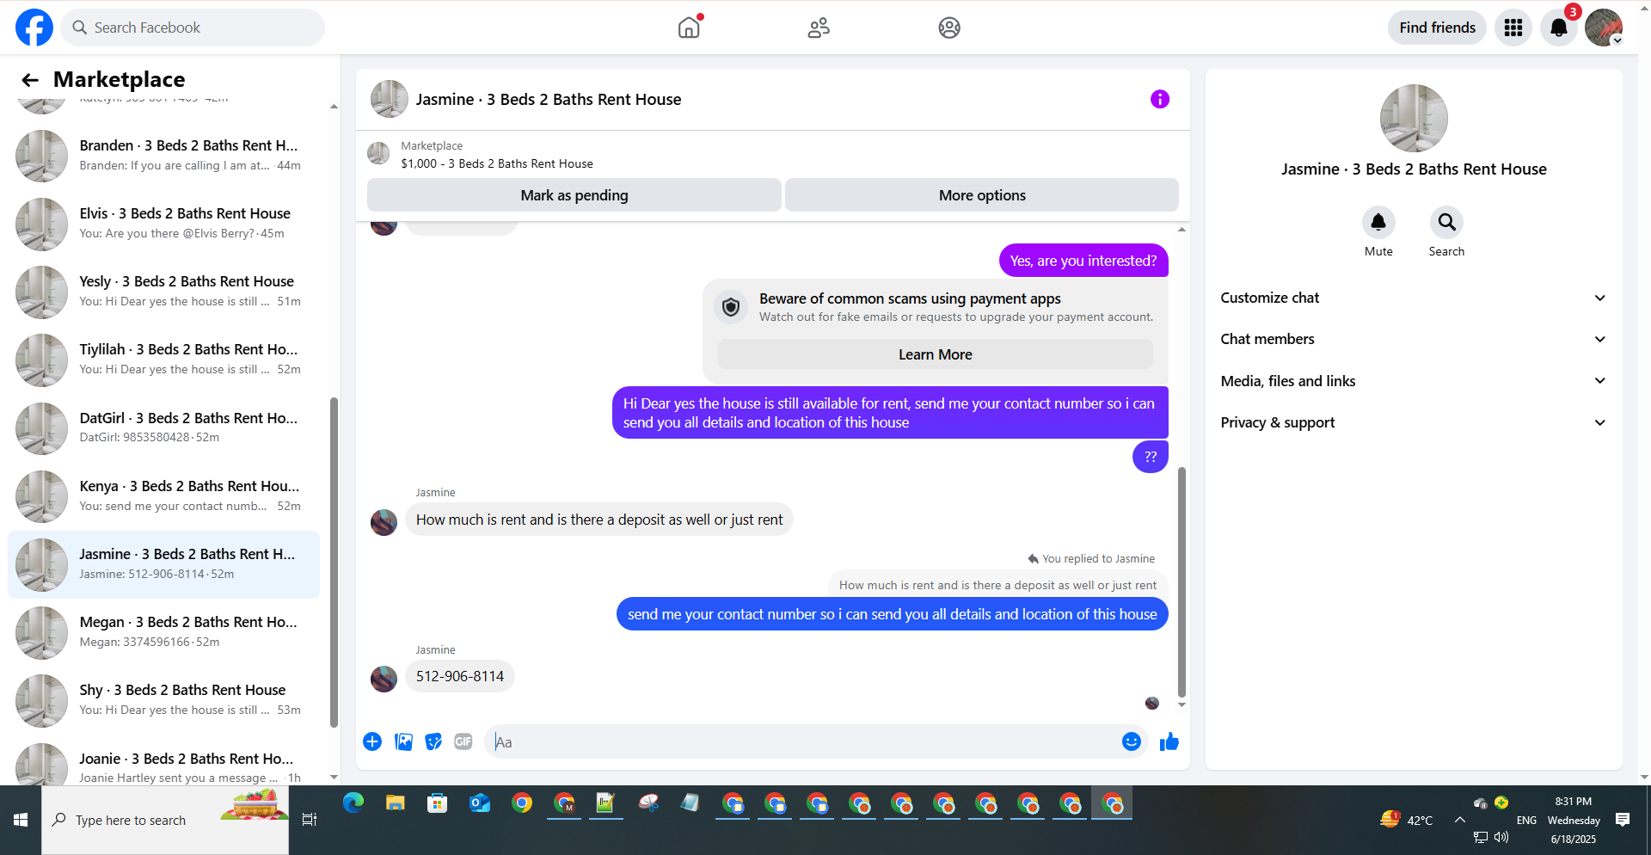1651x855 pixels.
Task: Open DatGirl's rent house conversation
Action: [x=163, y=427]
